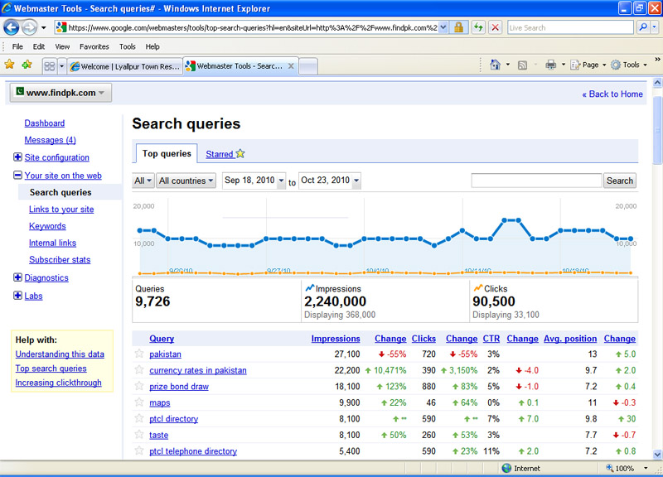Open the 100% zoom level control

[x=627, y=468]
